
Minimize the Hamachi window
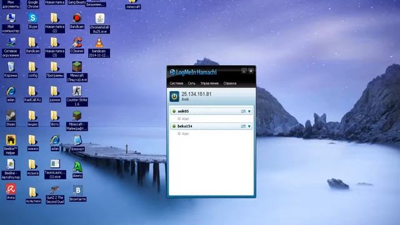coord(244,71)
